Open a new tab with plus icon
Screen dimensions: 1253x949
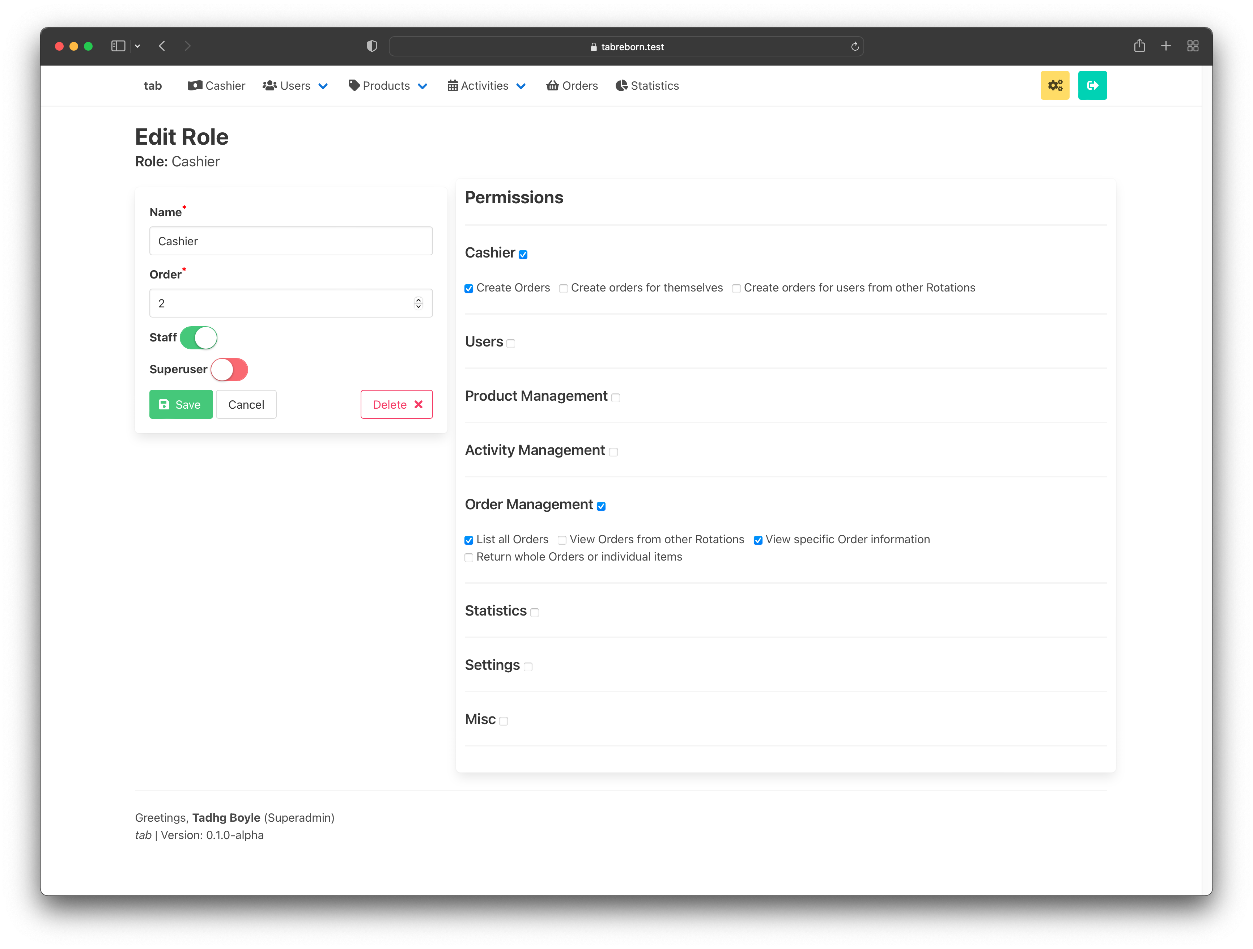coord(1165,46)
